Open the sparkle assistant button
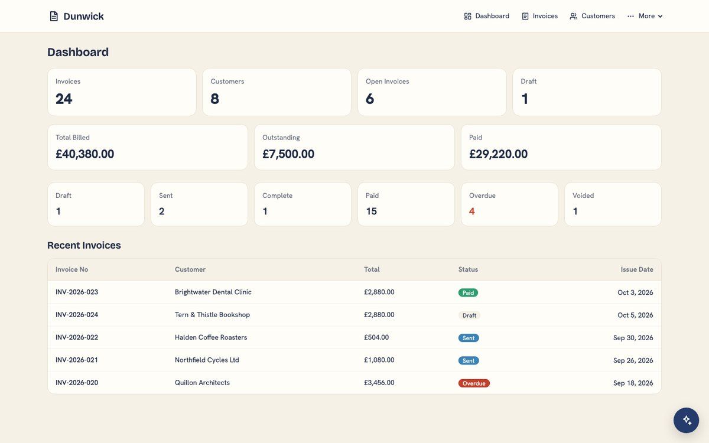Screen dimensions: 709x443 coord(687,421)
